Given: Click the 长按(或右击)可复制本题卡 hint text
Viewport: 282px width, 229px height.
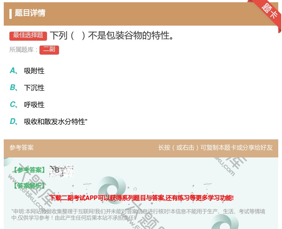Looking at the screenshot, I should click(x=215, y=148).
